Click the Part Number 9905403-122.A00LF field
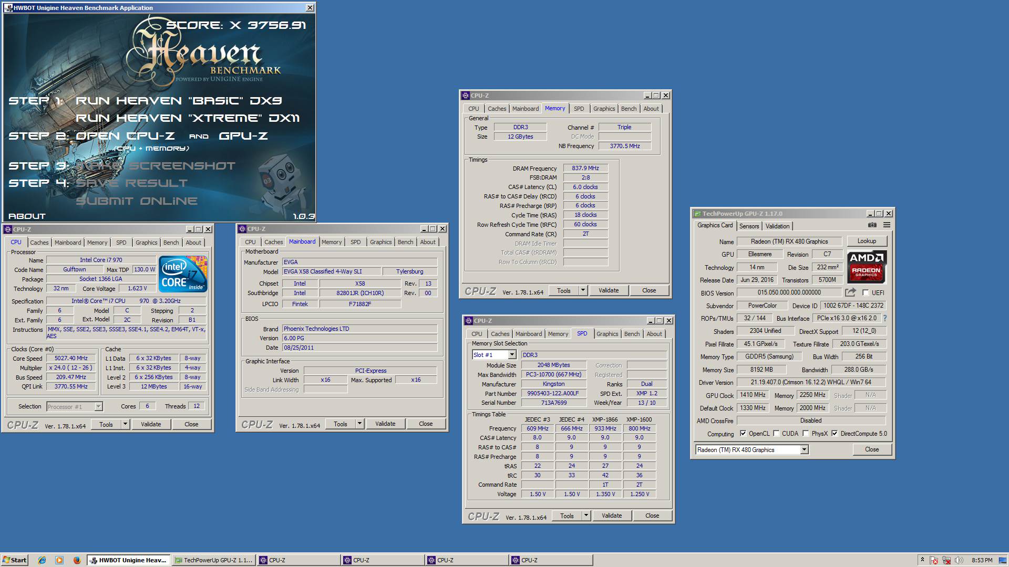The image size is (1009, 567). click(x=553, y=393)
